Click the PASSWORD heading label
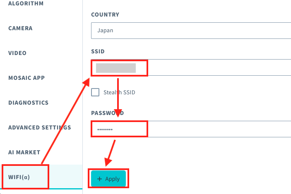Screen dimensions: 291x194 108,113
